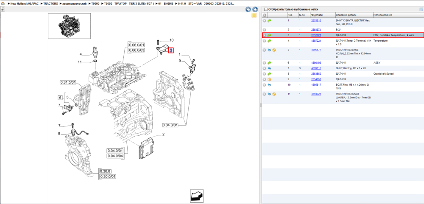Screen dimensions: 424x204
Task: Open part number 4894721 link
Action: point(316,94)
